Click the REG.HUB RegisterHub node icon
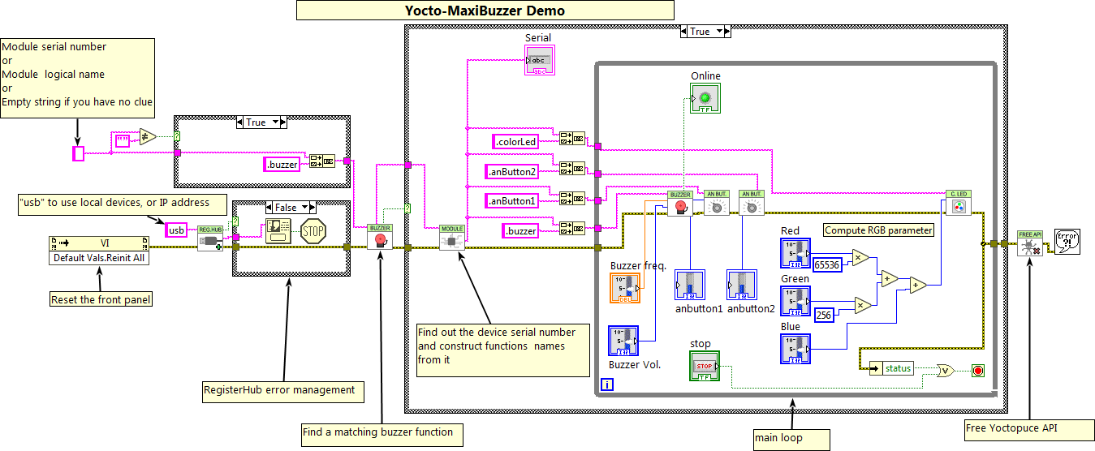The image size is (1095, 451). (209, 238)
